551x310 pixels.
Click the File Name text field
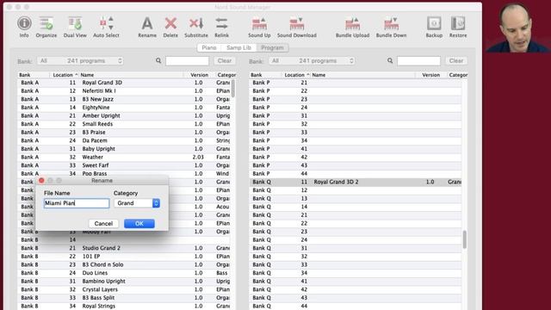pyautogui.click(x=77, y=203)
